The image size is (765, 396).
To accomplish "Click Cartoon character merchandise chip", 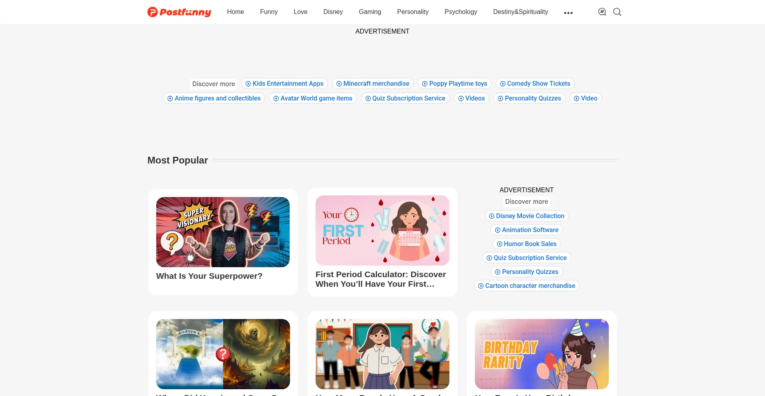I will (x=527, y=286).
